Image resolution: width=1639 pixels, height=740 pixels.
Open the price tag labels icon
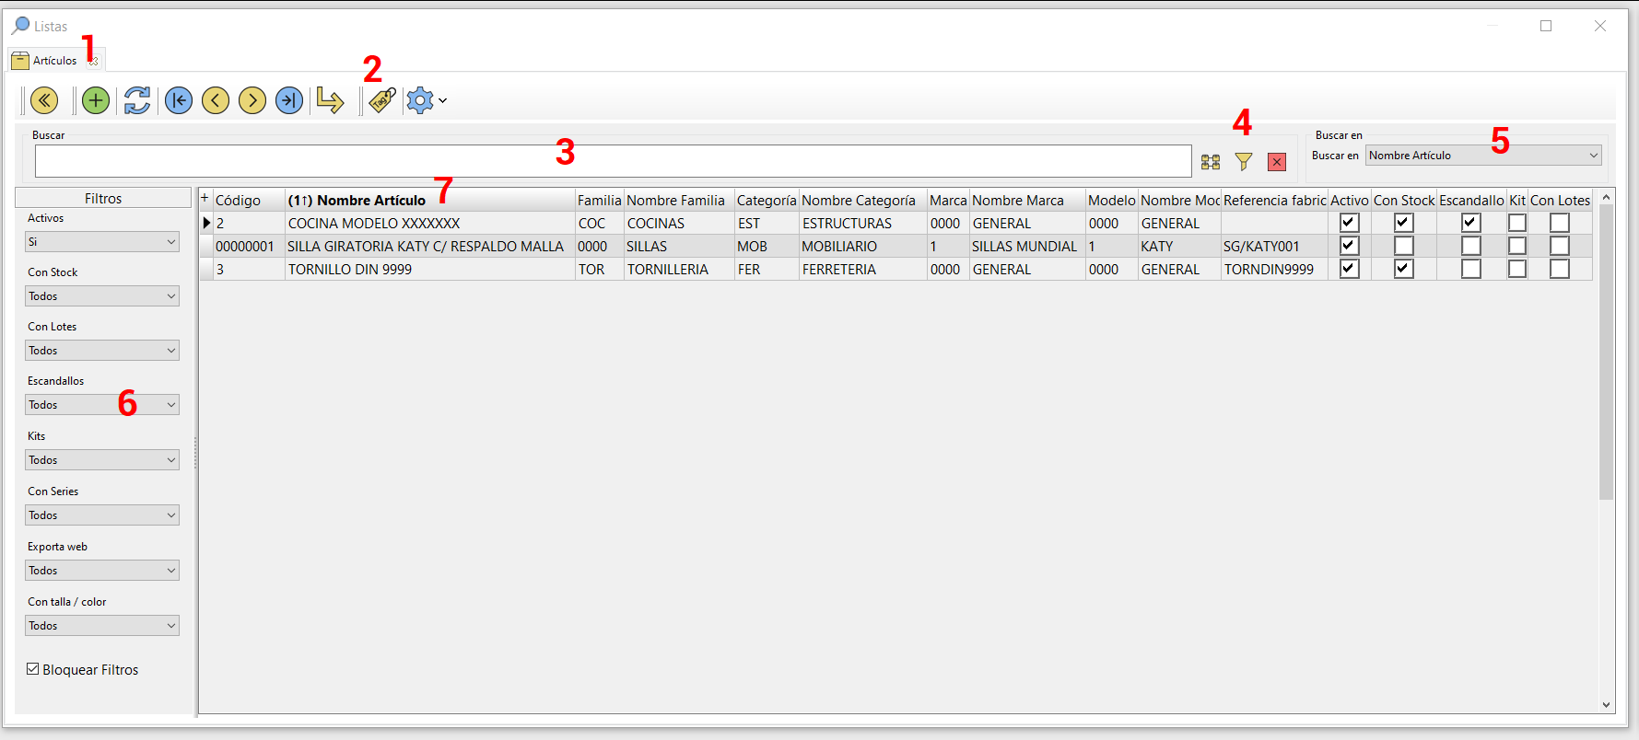point(382,100)
